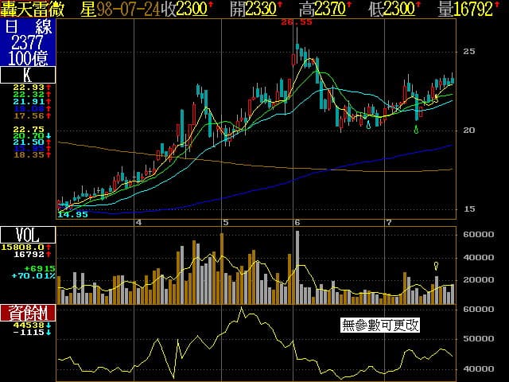The width and height of the screenshot is (509, 382).
Task: Click month 6 marker on time axis
Action: pos(297,222)
